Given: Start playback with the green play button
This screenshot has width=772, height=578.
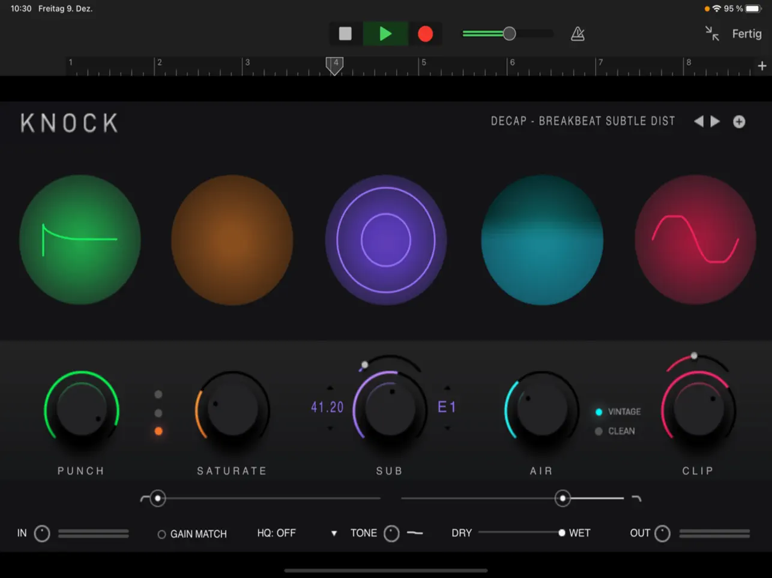Looking at the screenshot, I should point(385,34).
